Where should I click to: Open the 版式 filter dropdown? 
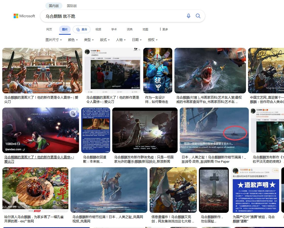click(x=105, y=40)
